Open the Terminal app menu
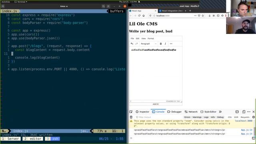 (x=21, y=2)
